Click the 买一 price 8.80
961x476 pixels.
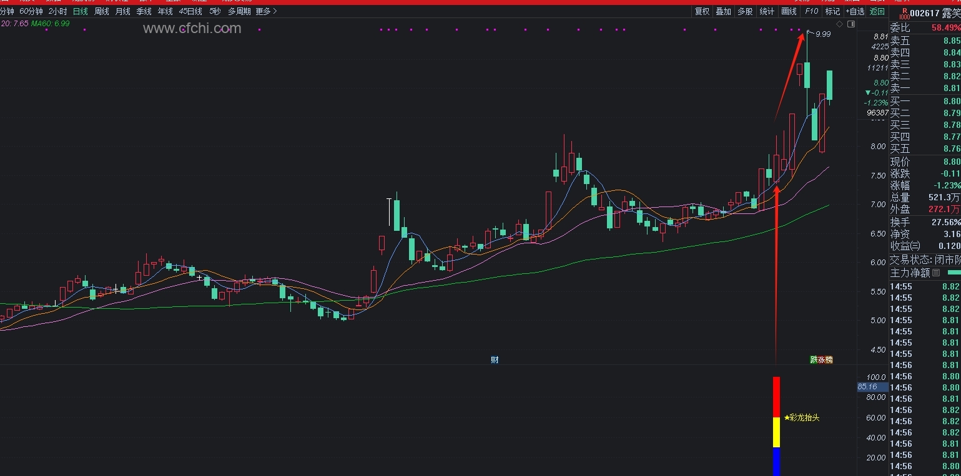[x=952, y=101]
